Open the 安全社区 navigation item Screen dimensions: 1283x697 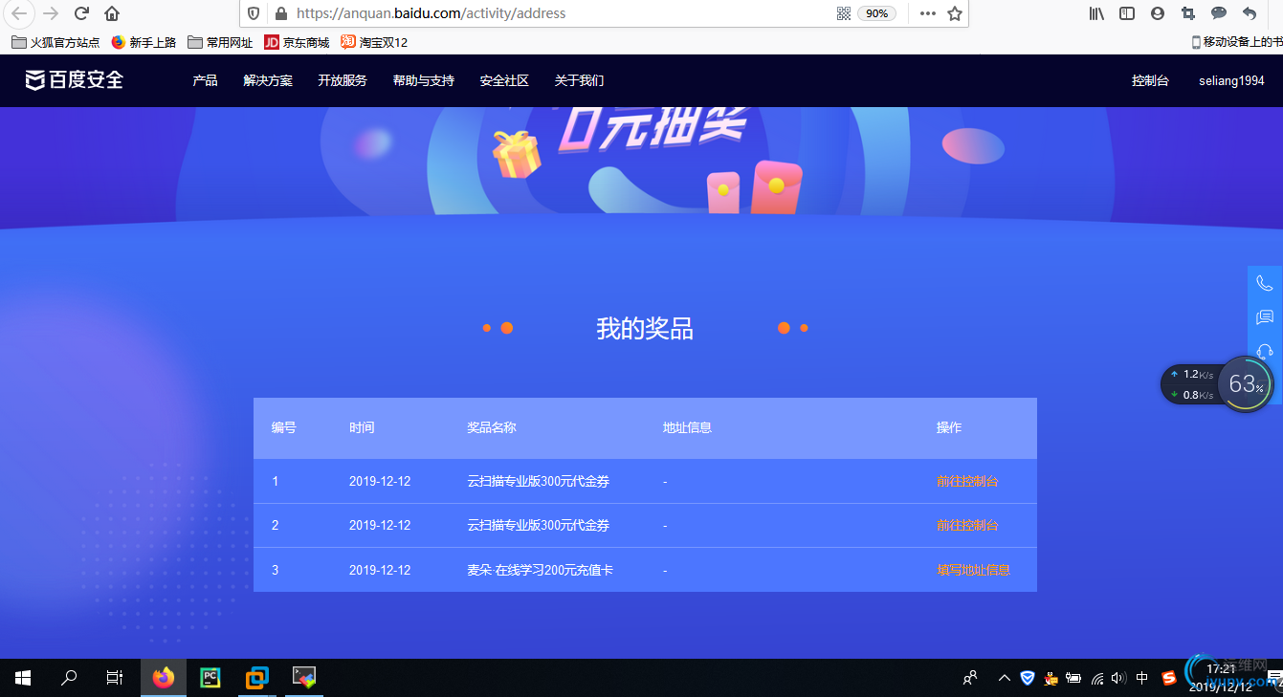pos(504,80)
